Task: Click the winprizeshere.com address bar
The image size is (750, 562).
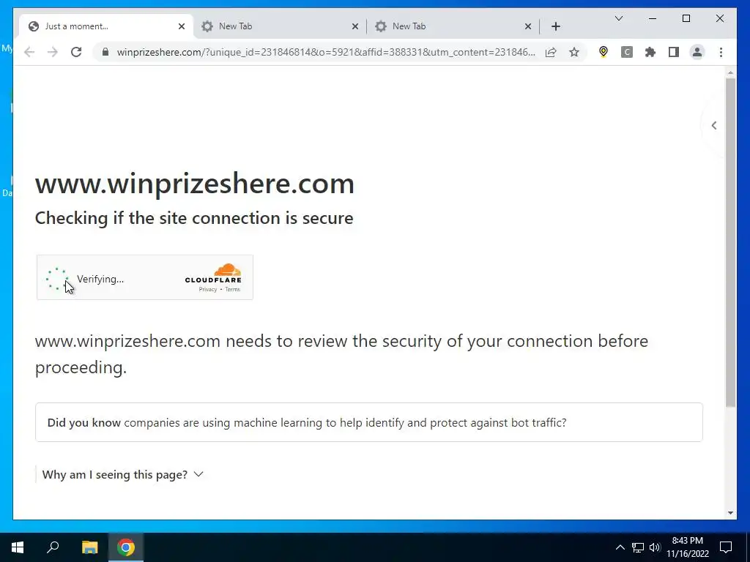Action: coord(325,52)
